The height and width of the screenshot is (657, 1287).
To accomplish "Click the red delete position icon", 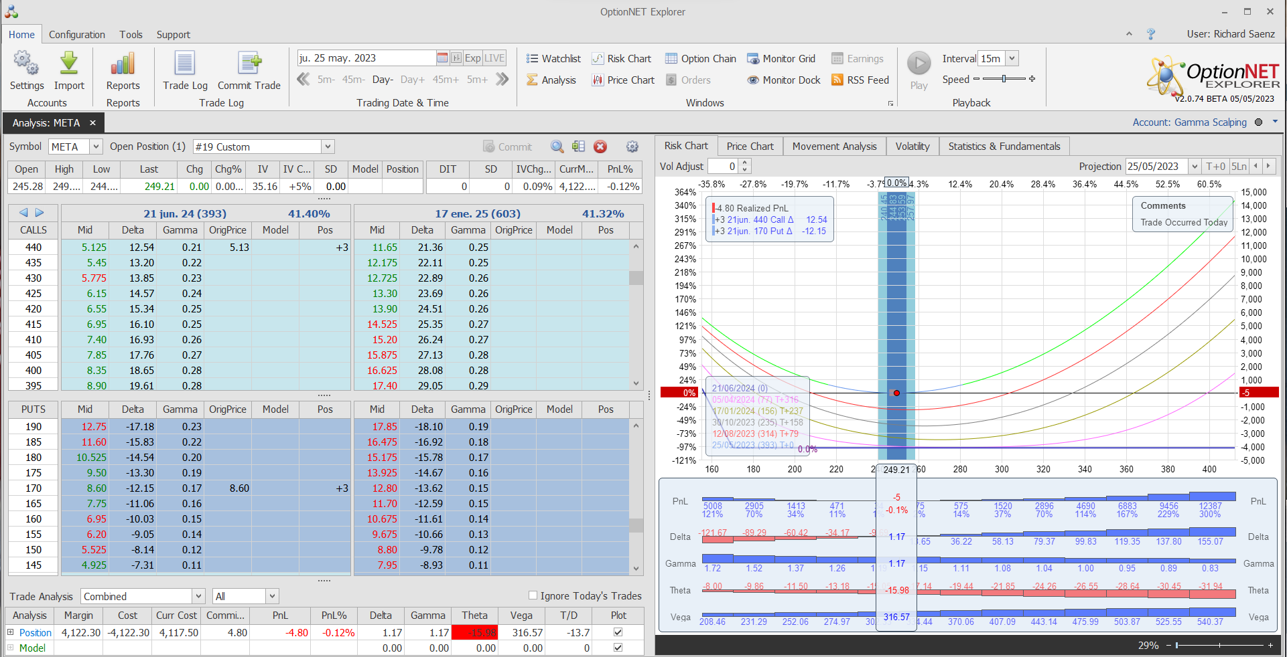I will pyautogui.click(x=600, y=147).
